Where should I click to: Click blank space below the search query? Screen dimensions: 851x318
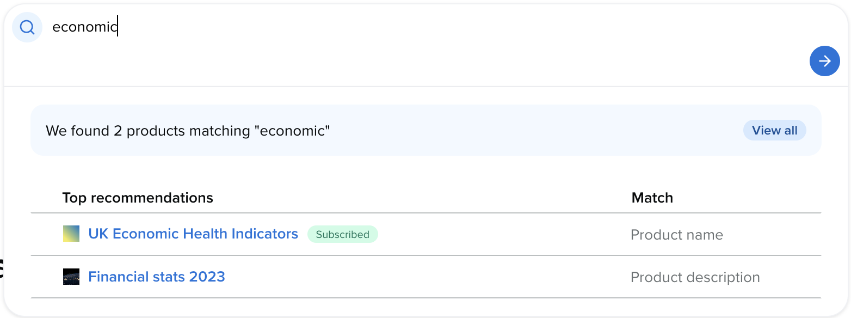tap(381, 63)
